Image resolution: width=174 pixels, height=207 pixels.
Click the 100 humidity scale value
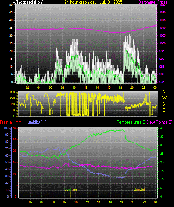click(x=6, y=128)
